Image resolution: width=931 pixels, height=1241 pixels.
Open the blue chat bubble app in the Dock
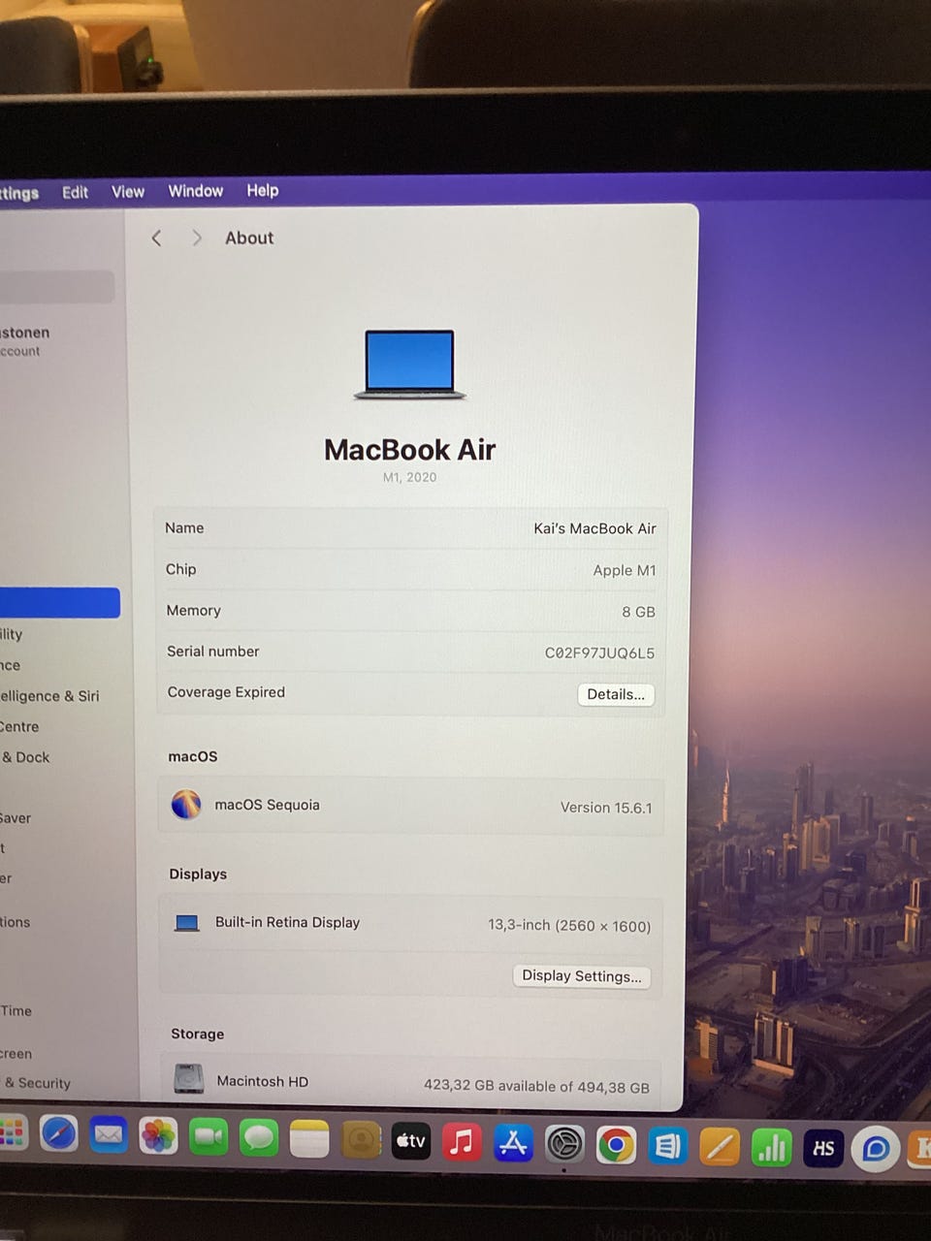[x=876, y=1150]
